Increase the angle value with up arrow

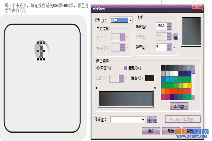(x=169, y=25)
